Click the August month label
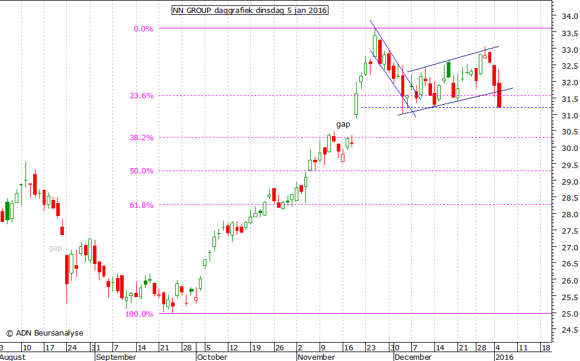Screen dimensions: 580x361 click(x=13, y=357)
